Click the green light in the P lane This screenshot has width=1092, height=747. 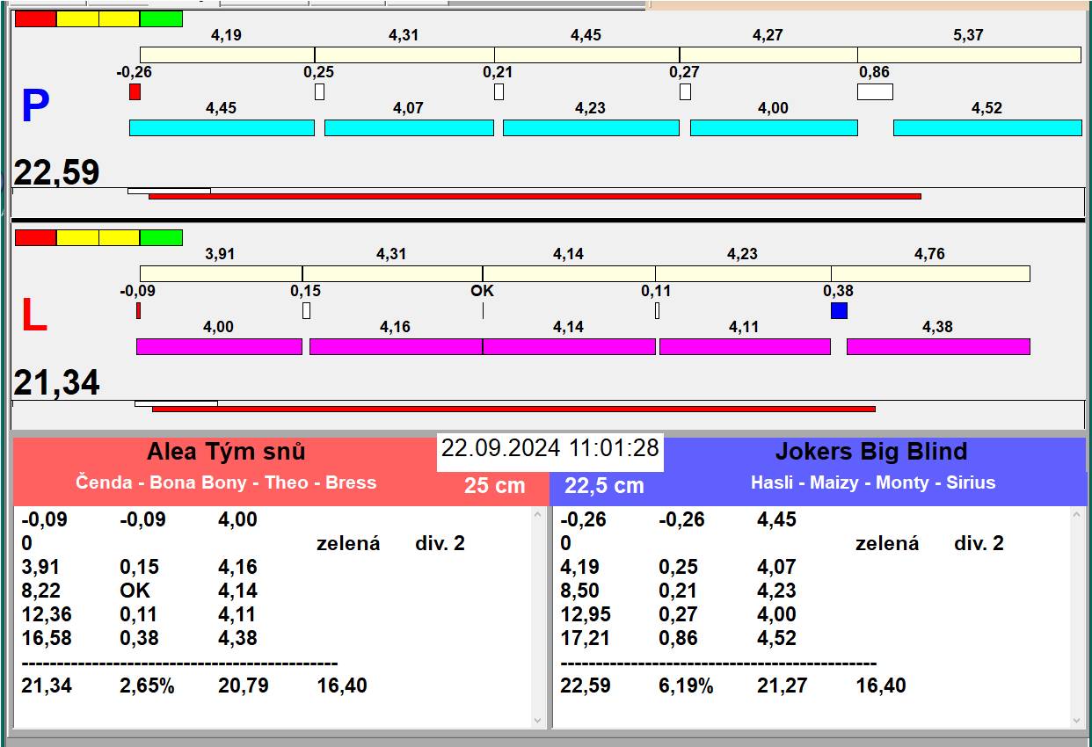(161, 18)
